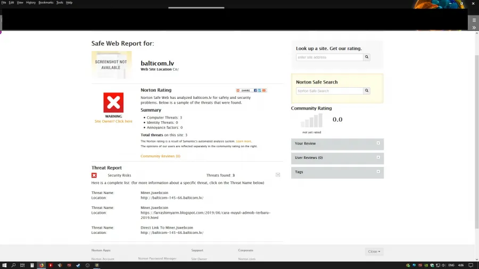
Task: Switch to Firefox in the taskbar
Action: pyautogui.click(x=42, y=265)
